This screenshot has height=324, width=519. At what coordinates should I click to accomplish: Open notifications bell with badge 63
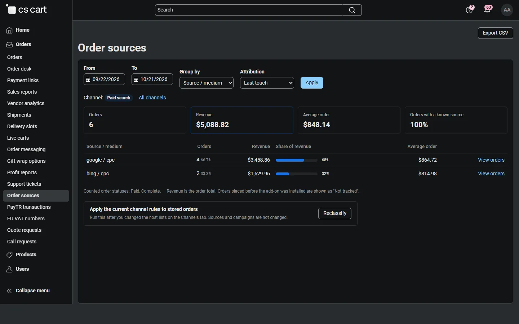point(488,10)
